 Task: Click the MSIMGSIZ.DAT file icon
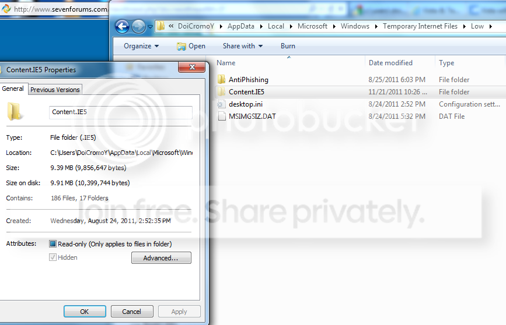click(222, 116)
